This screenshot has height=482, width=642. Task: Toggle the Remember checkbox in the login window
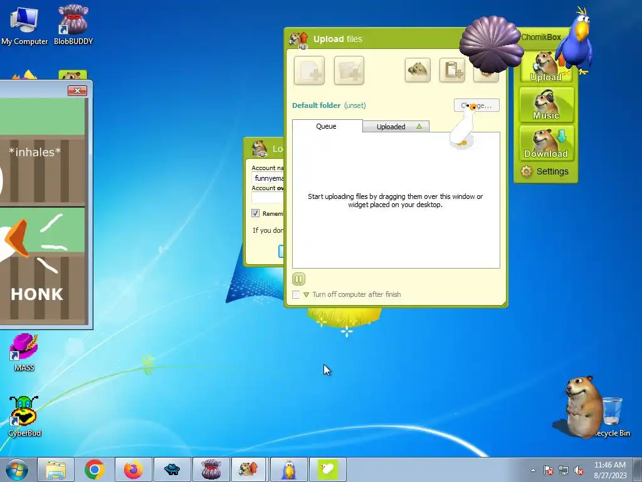pos(256,213)
